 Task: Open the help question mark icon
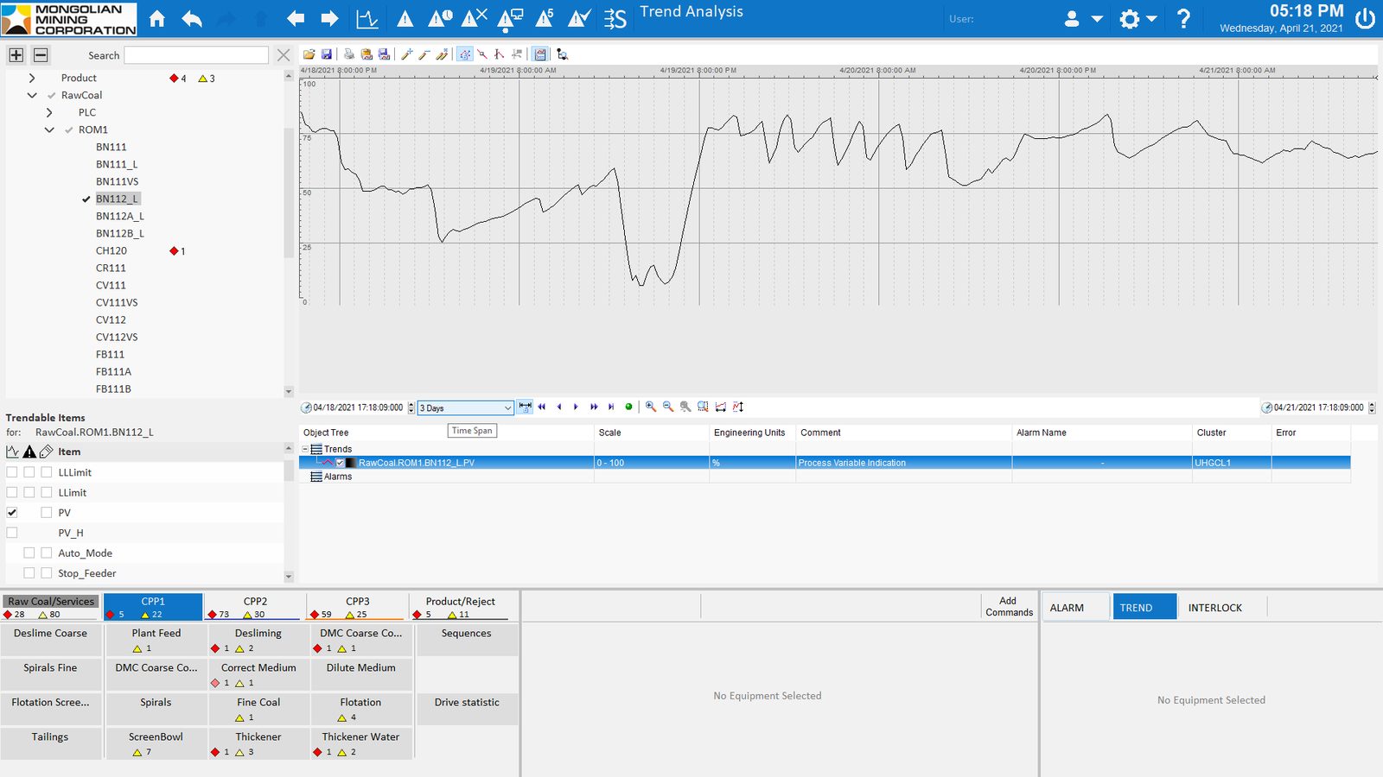click(x=1183, y=18)
